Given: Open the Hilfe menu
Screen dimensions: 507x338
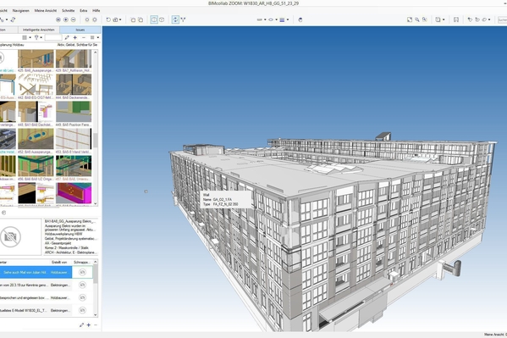Looking at the screenshot, I should 96,11.
